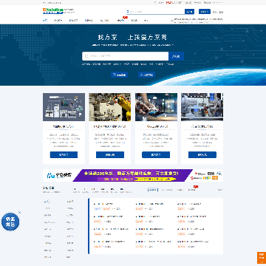Click the top header search input field
This screenshot has width=266, height=266.
155,12
